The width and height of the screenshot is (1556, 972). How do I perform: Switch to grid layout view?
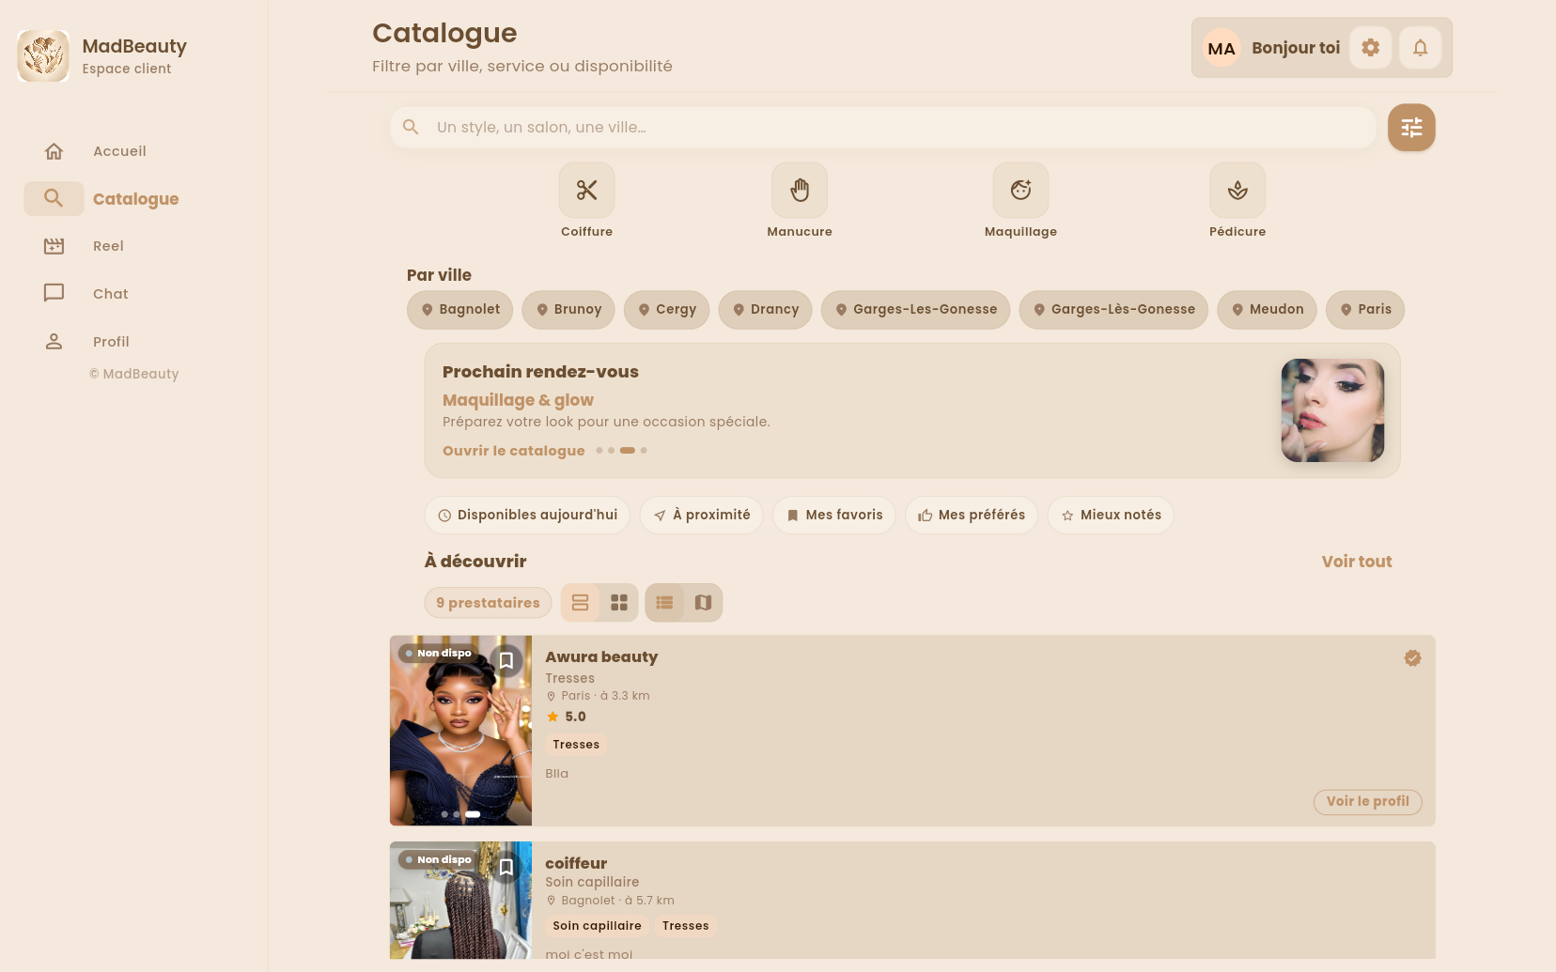click(619, 603)
